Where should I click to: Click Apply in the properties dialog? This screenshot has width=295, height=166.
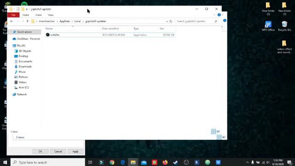pos(76,151)
